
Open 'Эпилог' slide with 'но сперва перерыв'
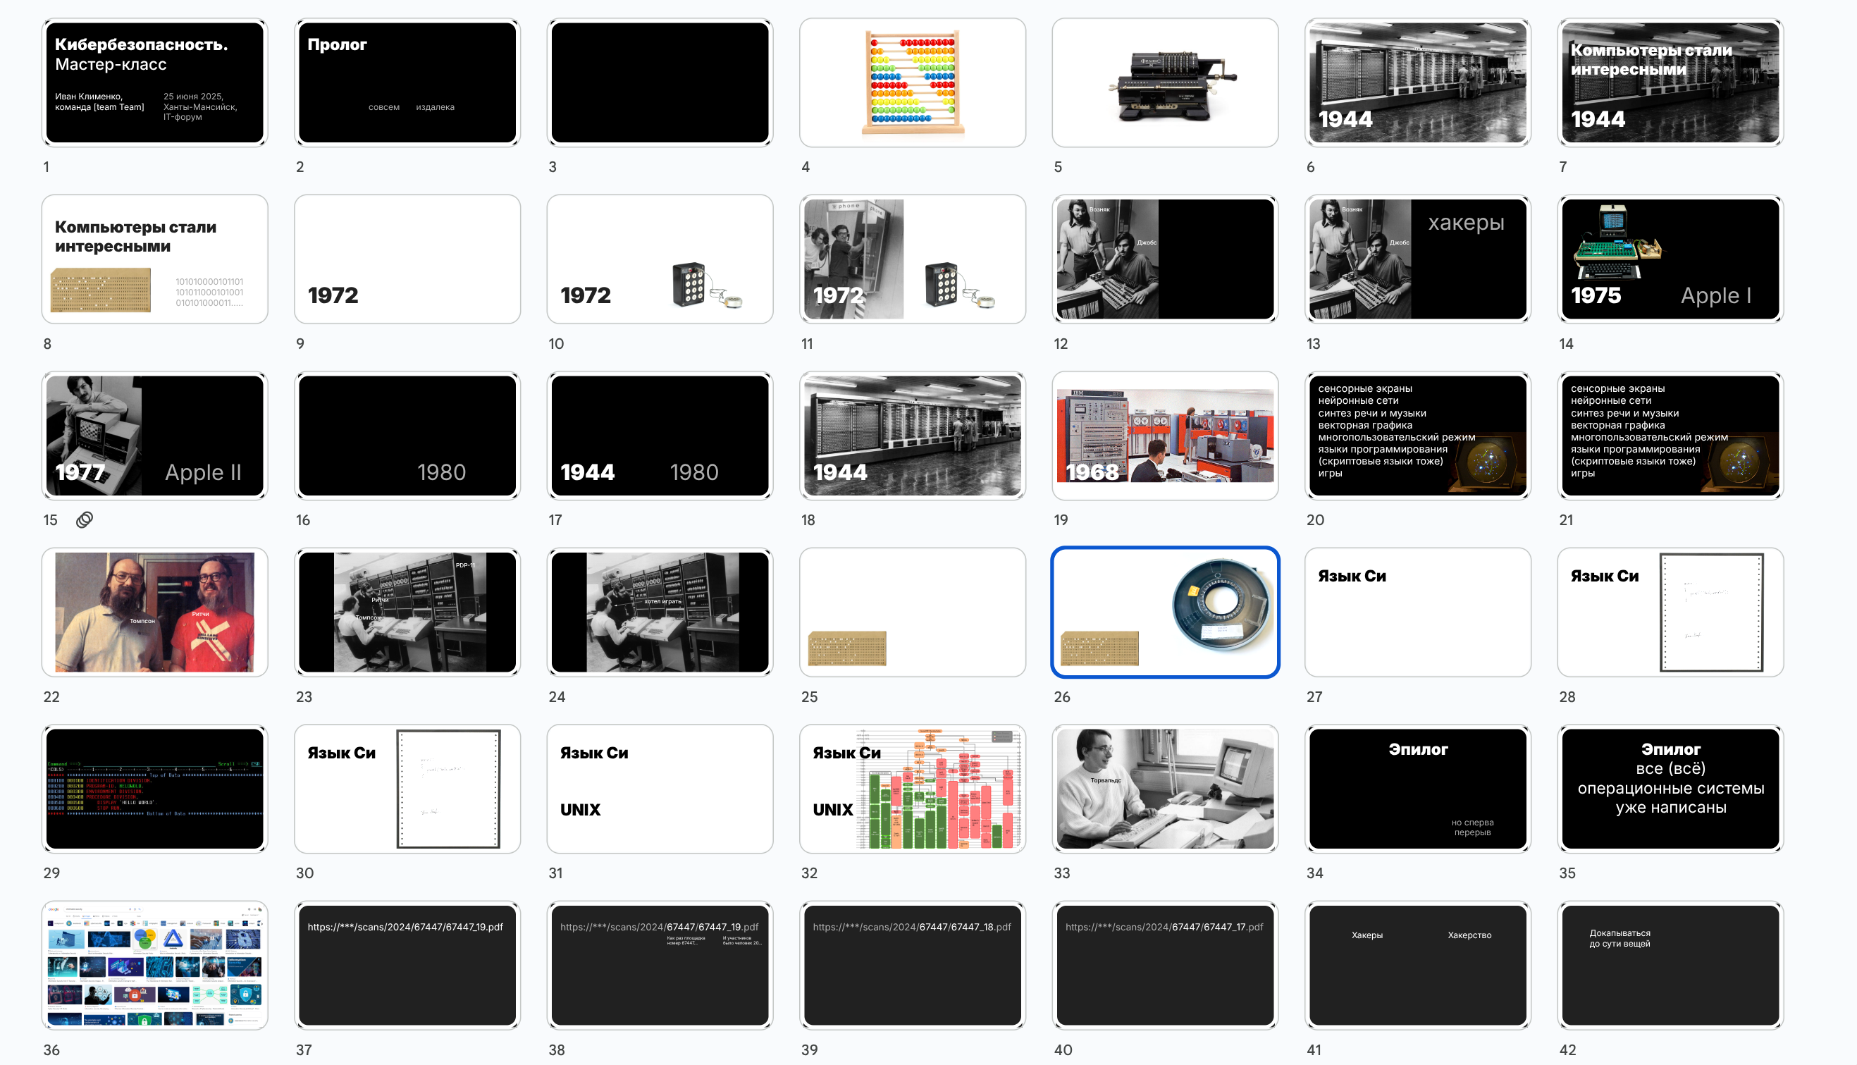coord(1417,789)
